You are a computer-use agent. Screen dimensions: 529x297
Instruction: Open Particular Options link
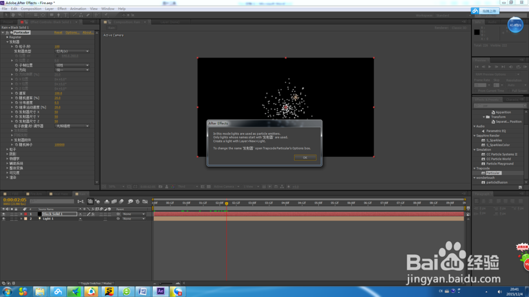[x=72, y=33]
